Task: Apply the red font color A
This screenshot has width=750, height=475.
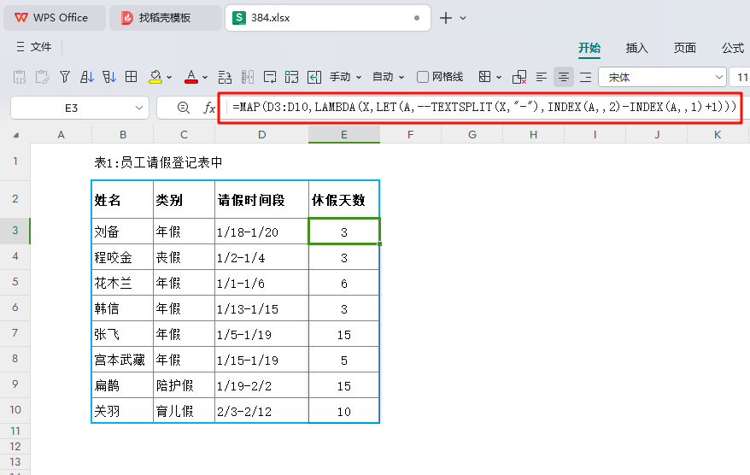Action: coord(191,77)
